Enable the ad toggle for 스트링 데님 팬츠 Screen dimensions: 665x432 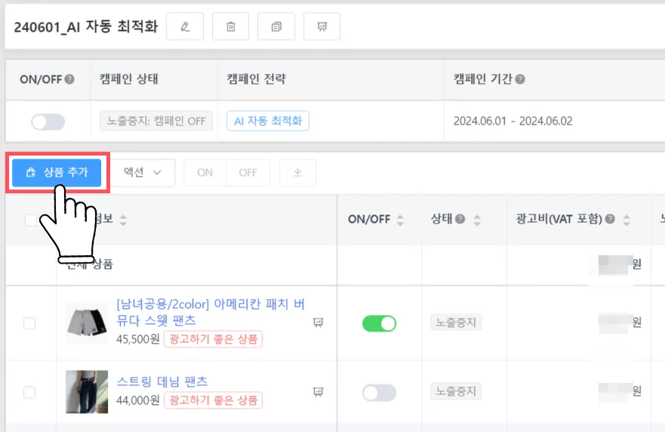379,392
